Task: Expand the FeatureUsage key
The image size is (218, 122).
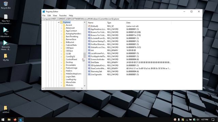Action: 61,68
